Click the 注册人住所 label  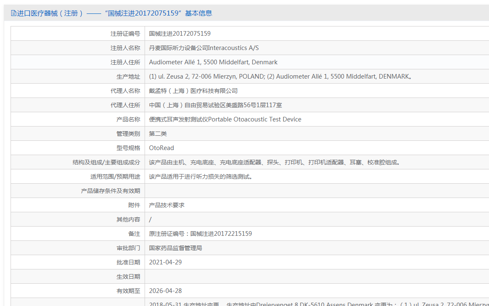125,62
